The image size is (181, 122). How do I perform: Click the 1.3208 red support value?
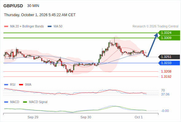(166, 71)
